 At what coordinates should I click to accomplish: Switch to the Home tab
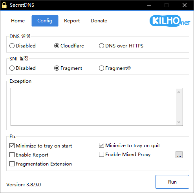18,21
